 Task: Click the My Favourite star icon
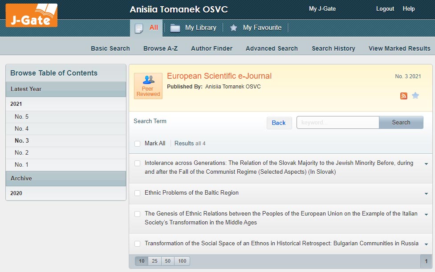pos(233,28)
